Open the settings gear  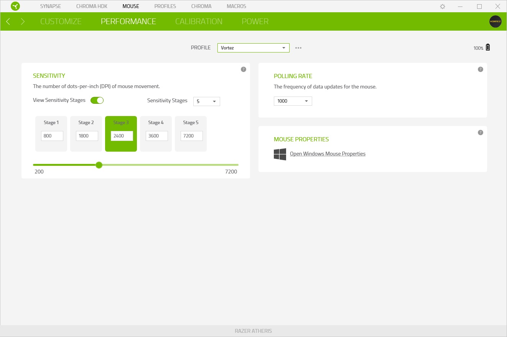(443, 7)
